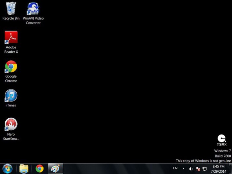Open the clock showing 8:45 PM
This screenshot has height=174, width=232.
pyautogui.click(x=218, y=169)
